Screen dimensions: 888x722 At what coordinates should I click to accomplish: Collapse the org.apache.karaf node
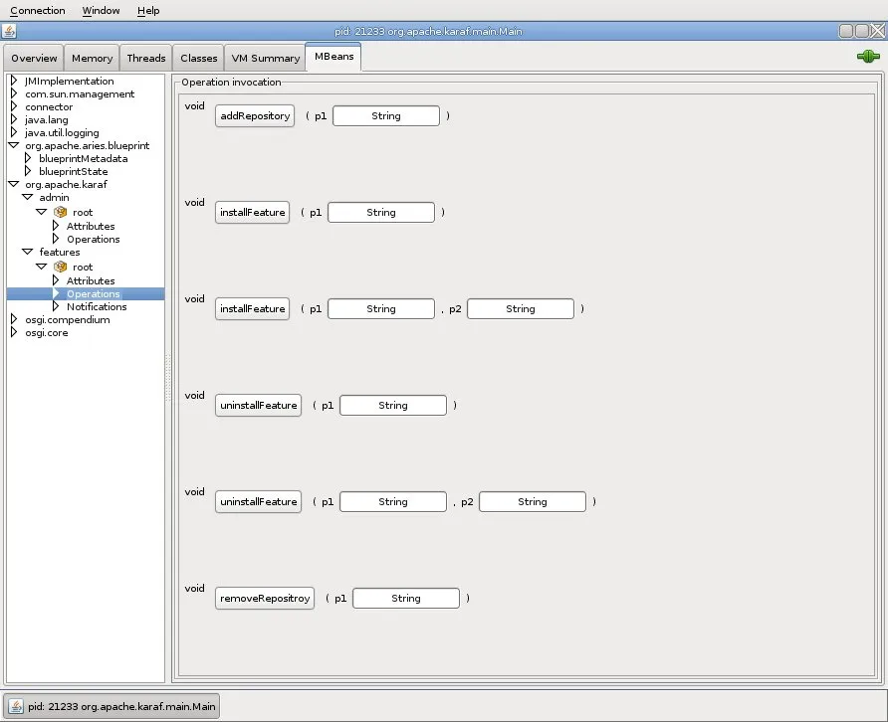click(14, 185)
